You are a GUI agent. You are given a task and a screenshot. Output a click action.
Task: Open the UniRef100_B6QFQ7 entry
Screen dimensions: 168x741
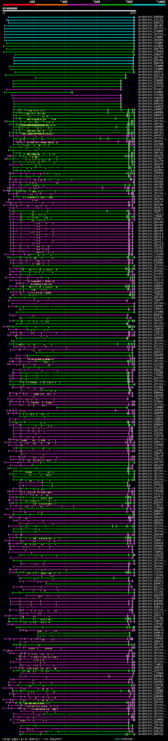(150, 315)
